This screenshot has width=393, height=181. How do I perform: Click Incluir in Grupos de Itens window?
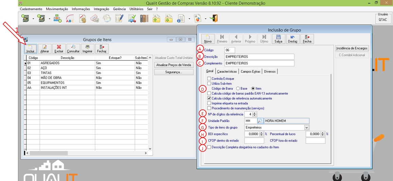coord(30,49)
